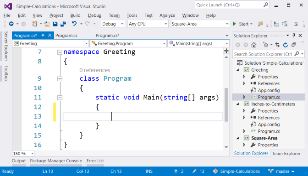Click the Save All multi-disk icon

[x=63, y=24]
